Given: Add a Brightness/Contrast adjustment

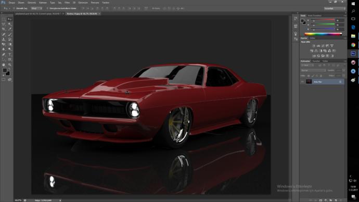Looking at the screenshot, I should click(314, 46).
